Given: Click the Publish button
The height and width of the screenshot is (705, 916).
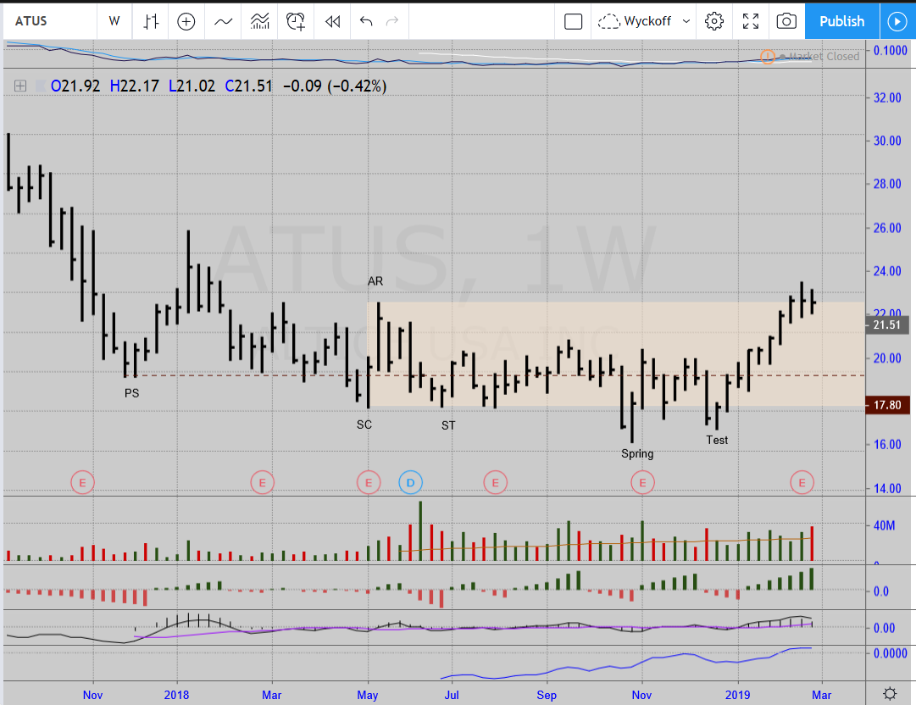Looking at the screenshot, I should pyautogui.click(x=841, y=21).
